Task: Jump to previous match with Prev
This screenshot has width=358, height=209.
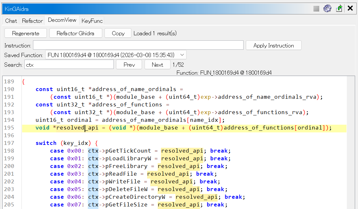Action: click(x=129, y=65)
